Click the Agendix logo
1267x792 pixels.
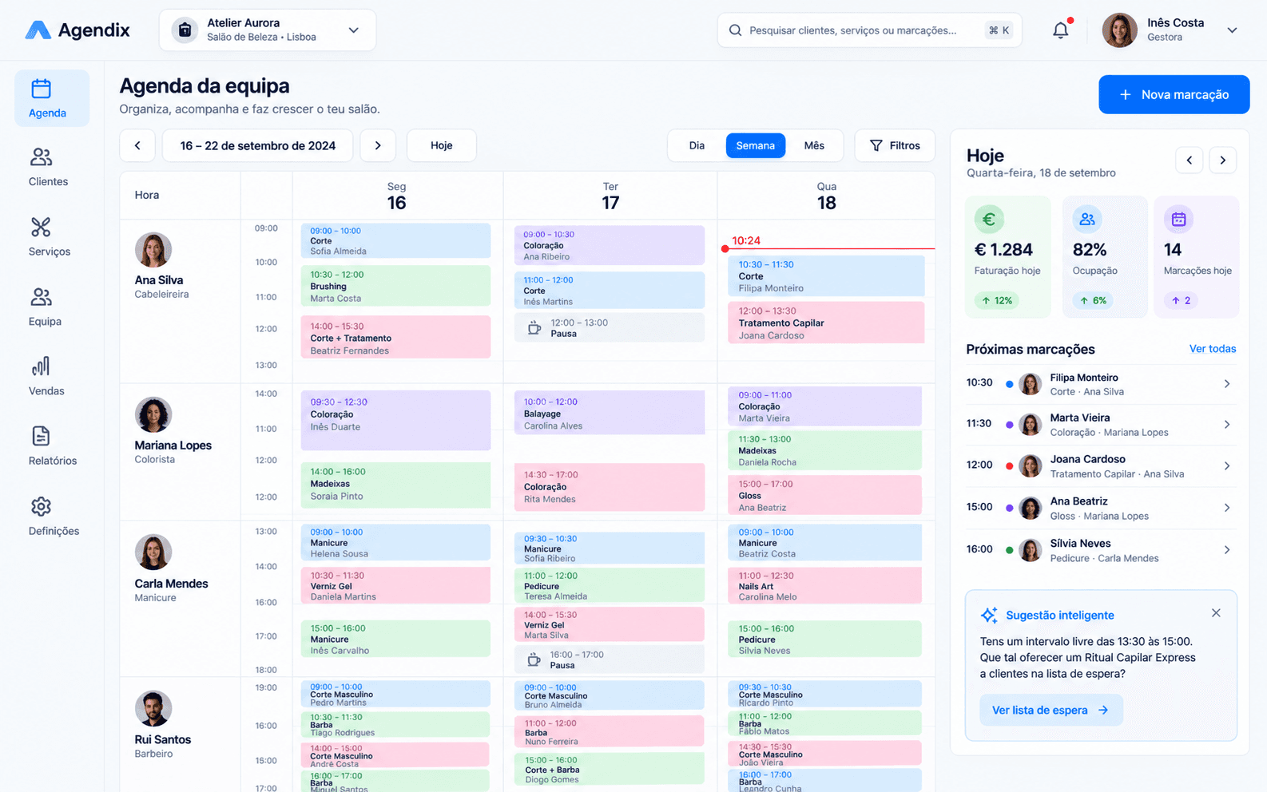(77, 30)
